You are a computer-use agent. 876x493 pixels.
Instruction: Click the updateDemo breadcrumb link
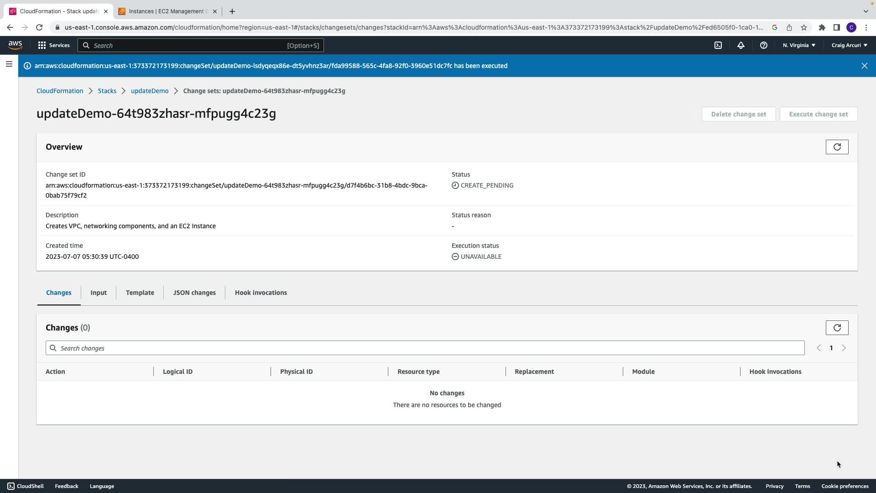tap(150, 91)
